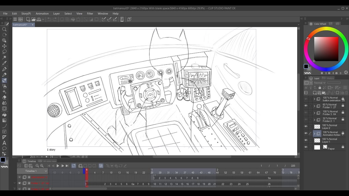Select the Text tool

point(4,143)
